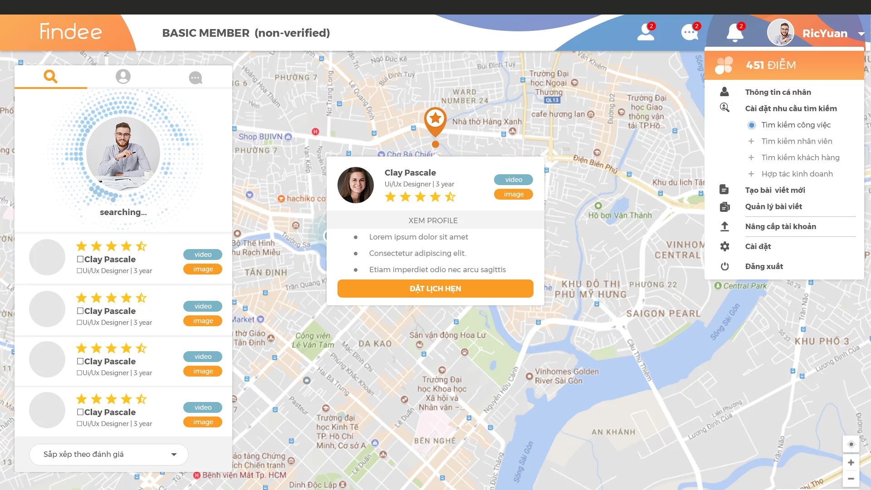This screenshot has height=490, width=871.
Task: Select Nâng cấp tài khoản menu item
Action: pos(780,226)
